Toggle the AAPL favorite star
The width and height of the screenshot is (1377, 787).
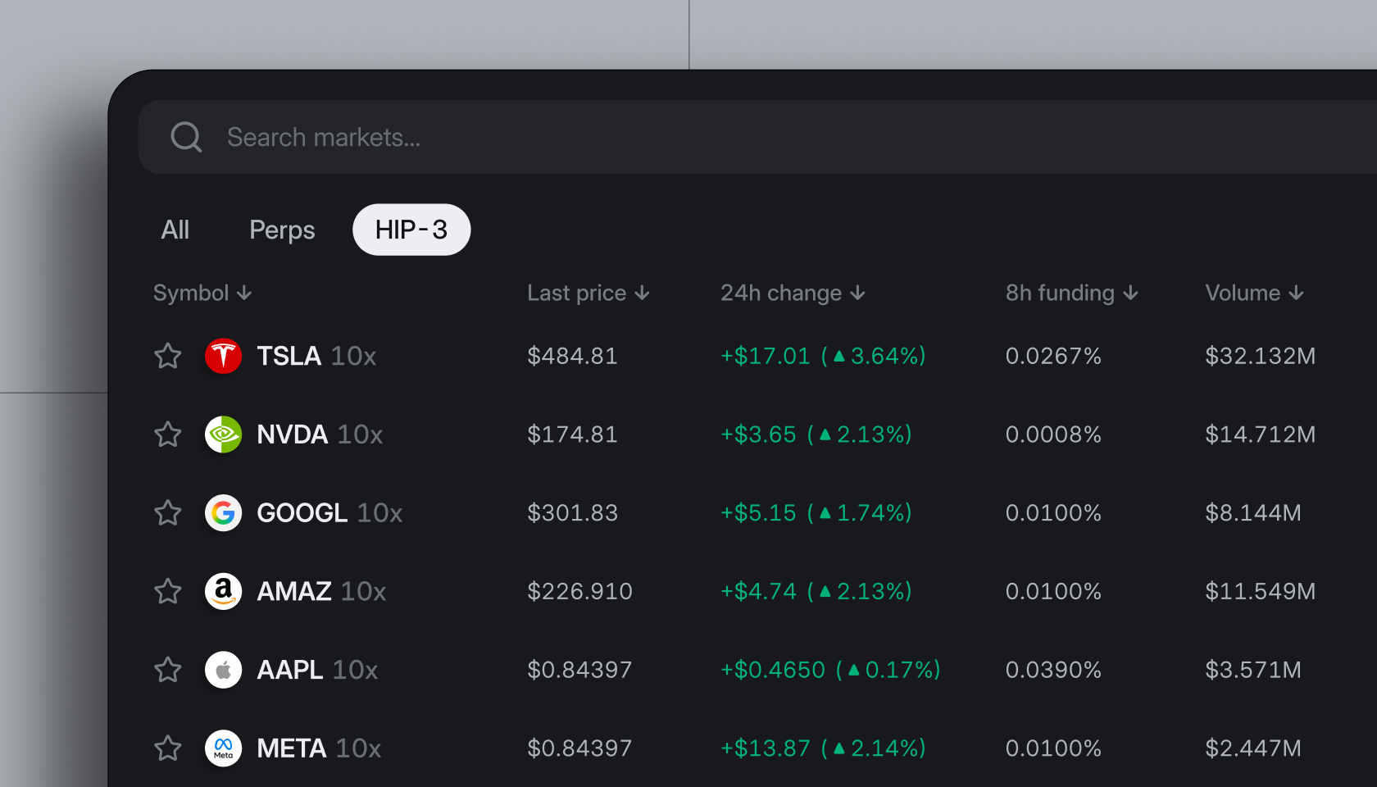pos(168,670)
